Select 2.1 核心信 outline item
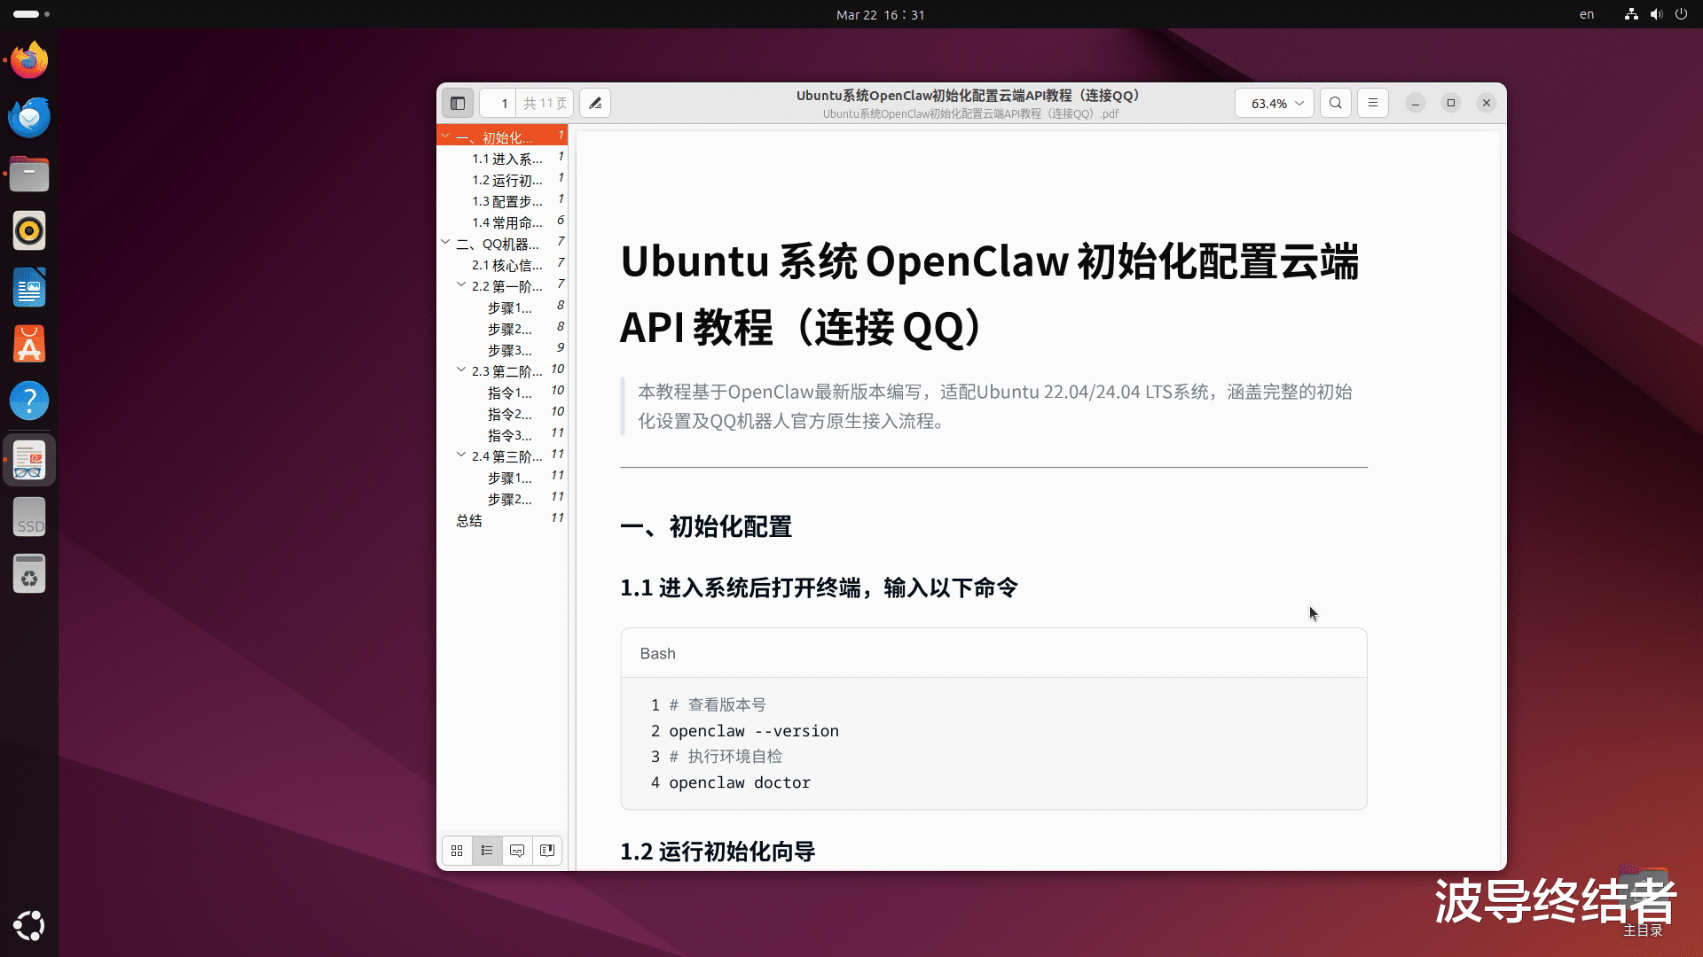The image size is (1703, 957). pyautogui.click(x=506, y=265)
